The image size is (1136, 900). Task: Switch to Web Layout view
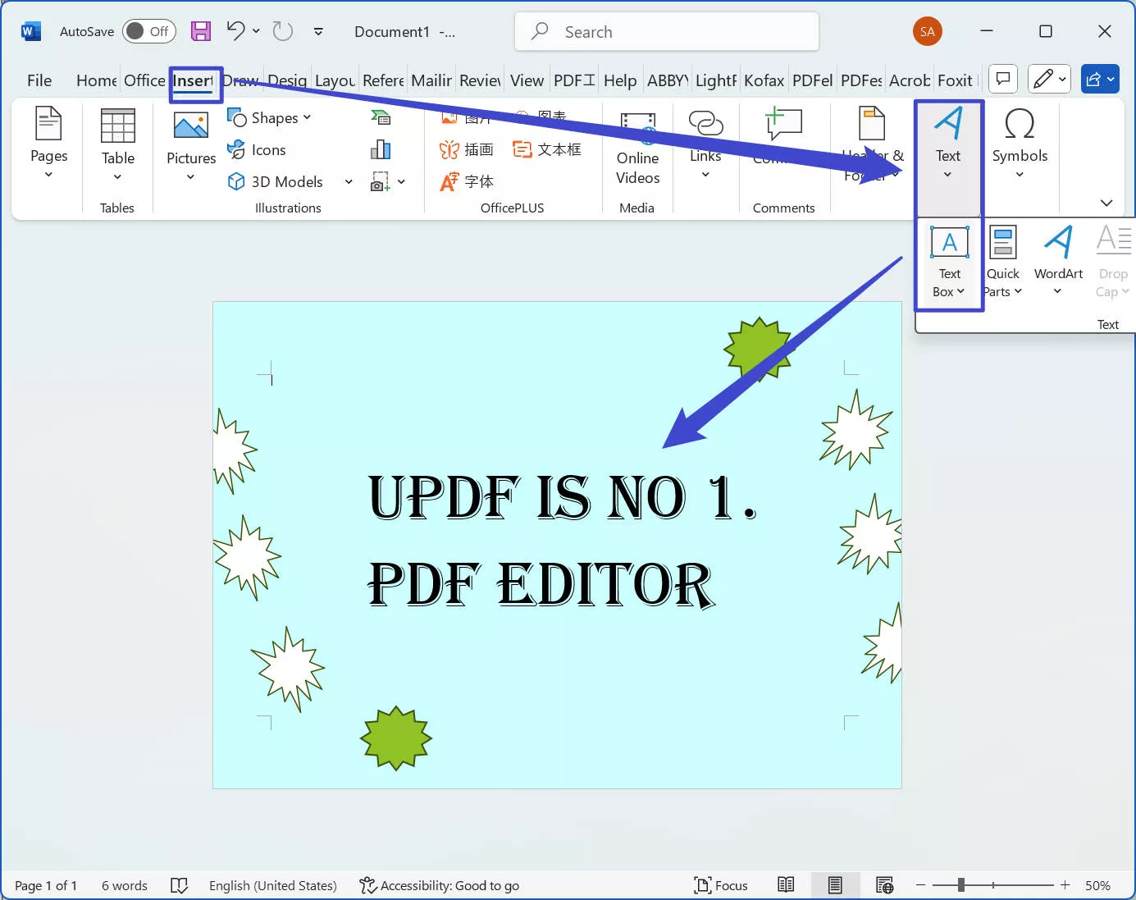pos(884,885)
